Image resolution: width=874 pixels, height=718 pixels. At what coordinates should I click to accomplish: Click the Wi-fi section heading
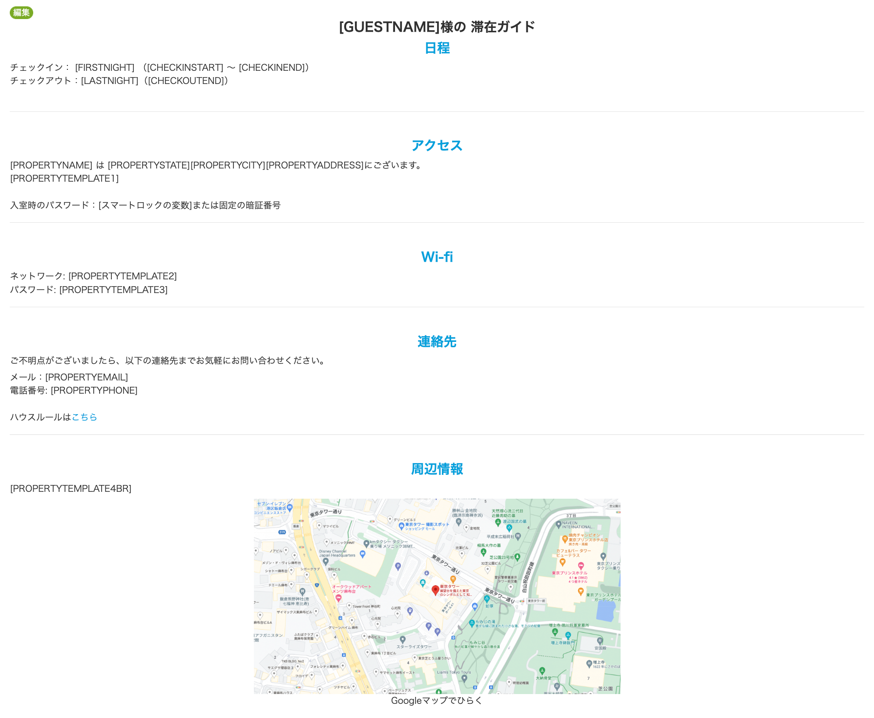pyautogui.click(x=437, y=257)
